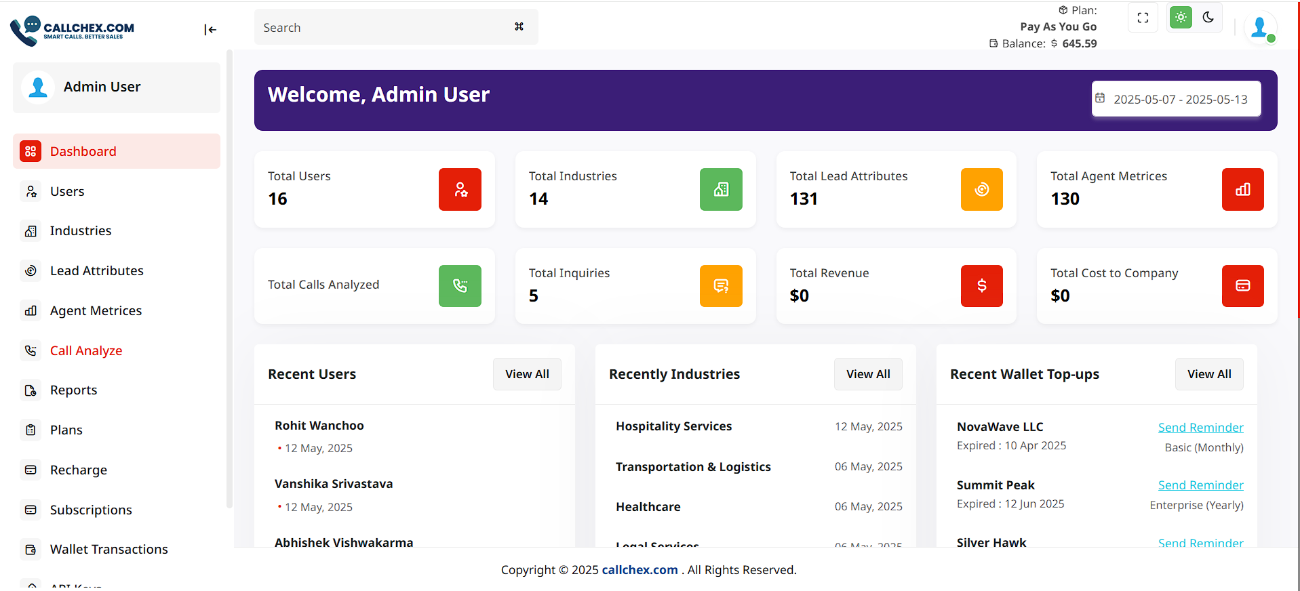
Task: Toggle fullscreen mode icon
Action: pyautogui.click(x=1143, y=18)
